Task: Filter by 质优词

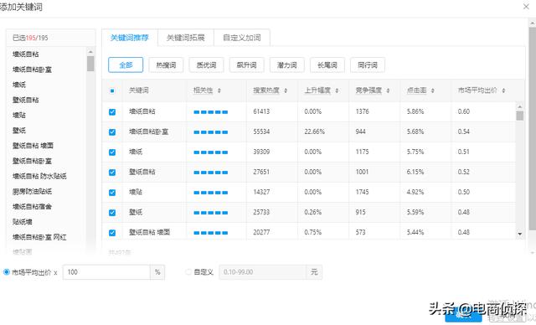Action: point(206,65)
